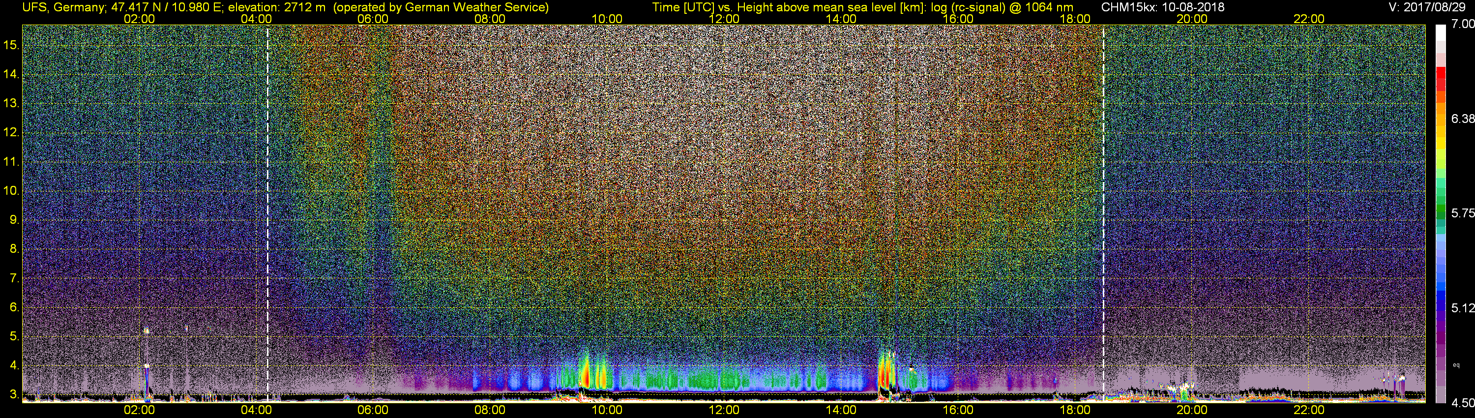Click the '04:00' label on the top time axis
1475x418 pixels.
click(x=256, y=19)
